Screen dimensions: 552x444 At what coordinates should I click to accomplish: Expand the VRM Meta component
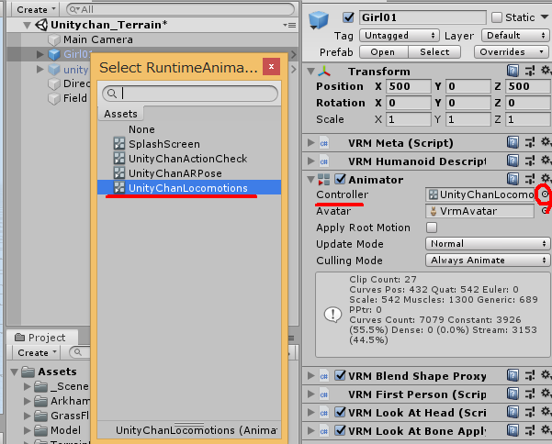(x=310, y=143)
